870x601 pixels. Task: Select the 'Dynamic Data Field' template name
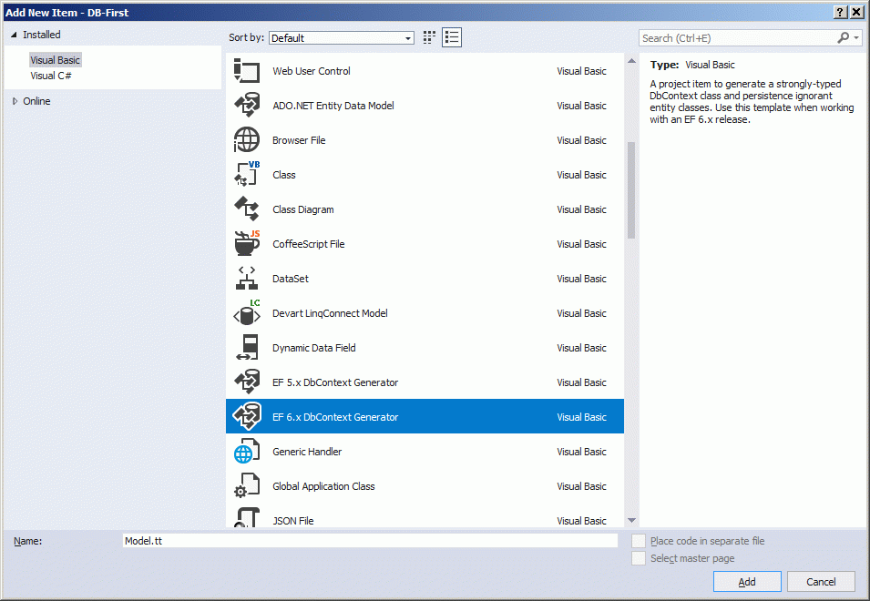coord(314,348)
